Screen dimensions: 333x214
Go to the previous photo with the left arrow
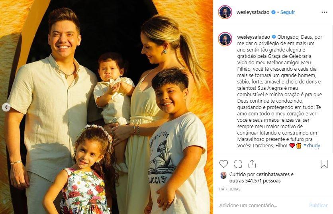tap(6, 107)
